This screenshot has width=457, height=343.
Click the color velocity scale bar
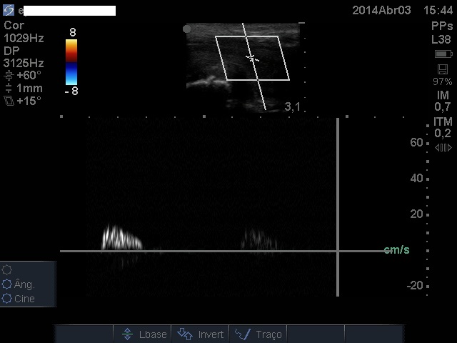click(71, 62)
